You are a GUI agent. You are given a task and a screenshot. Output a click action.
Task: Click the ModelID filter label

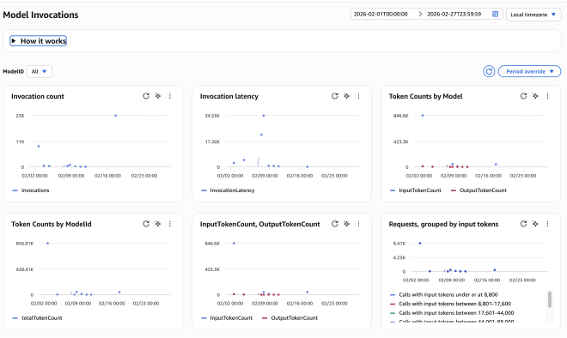14,71
